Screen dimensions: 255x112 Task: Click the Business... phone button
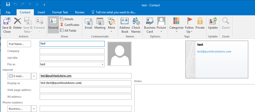pos(19,109)
